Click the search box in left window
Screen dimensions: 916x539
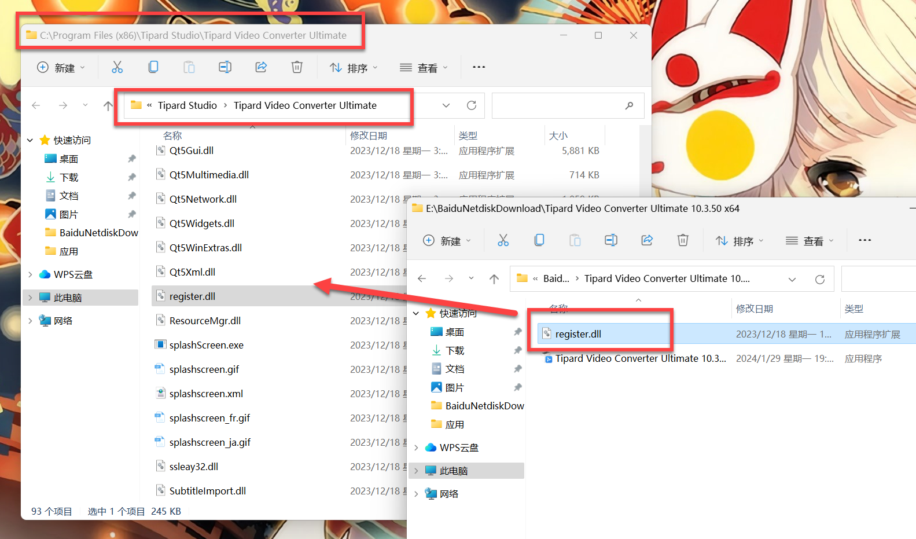[558, 105]
